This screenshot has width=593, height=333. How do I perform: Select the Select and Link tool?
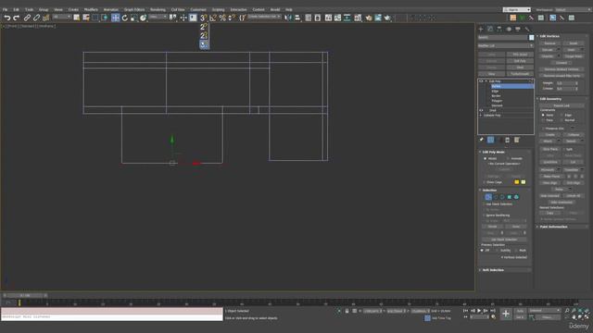[27, 18]
